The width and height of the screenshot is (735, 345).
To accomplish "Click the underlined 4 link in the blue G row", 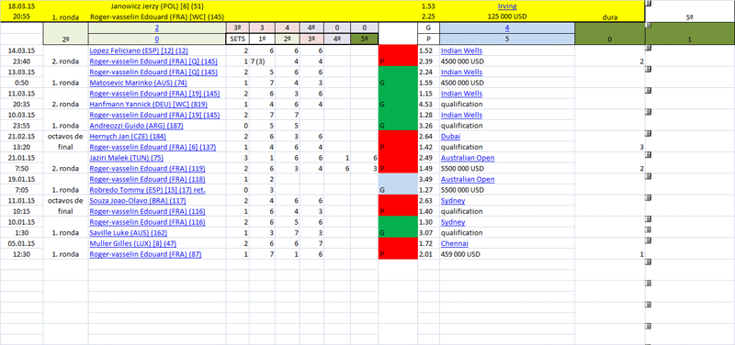I will (507, 28).
